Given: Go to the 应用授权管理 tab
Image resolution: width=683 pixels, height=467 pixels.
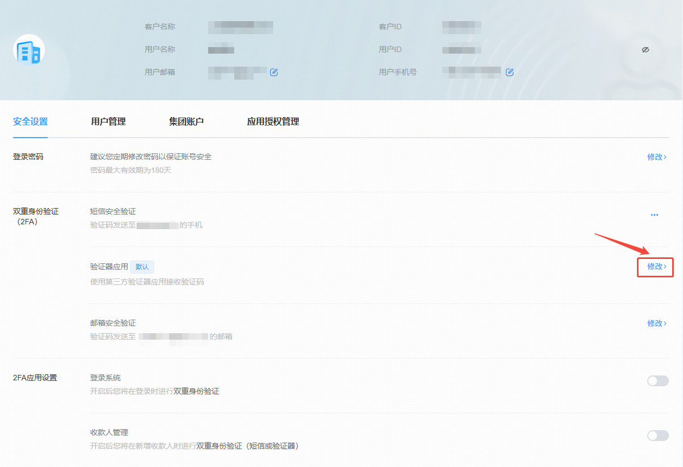Looking at the screenshot, I should 273,122.
